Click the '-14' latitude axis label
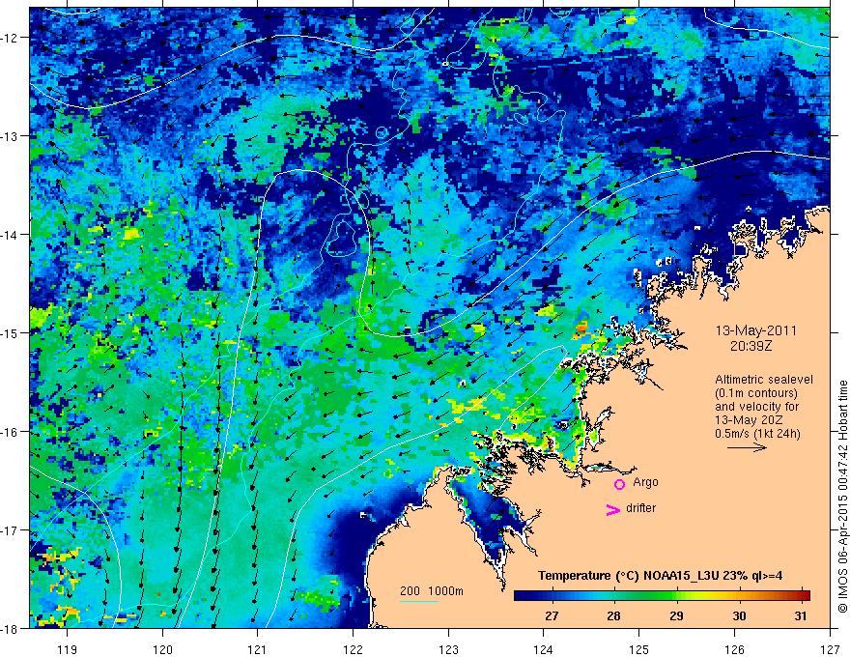 pos(11,235)
